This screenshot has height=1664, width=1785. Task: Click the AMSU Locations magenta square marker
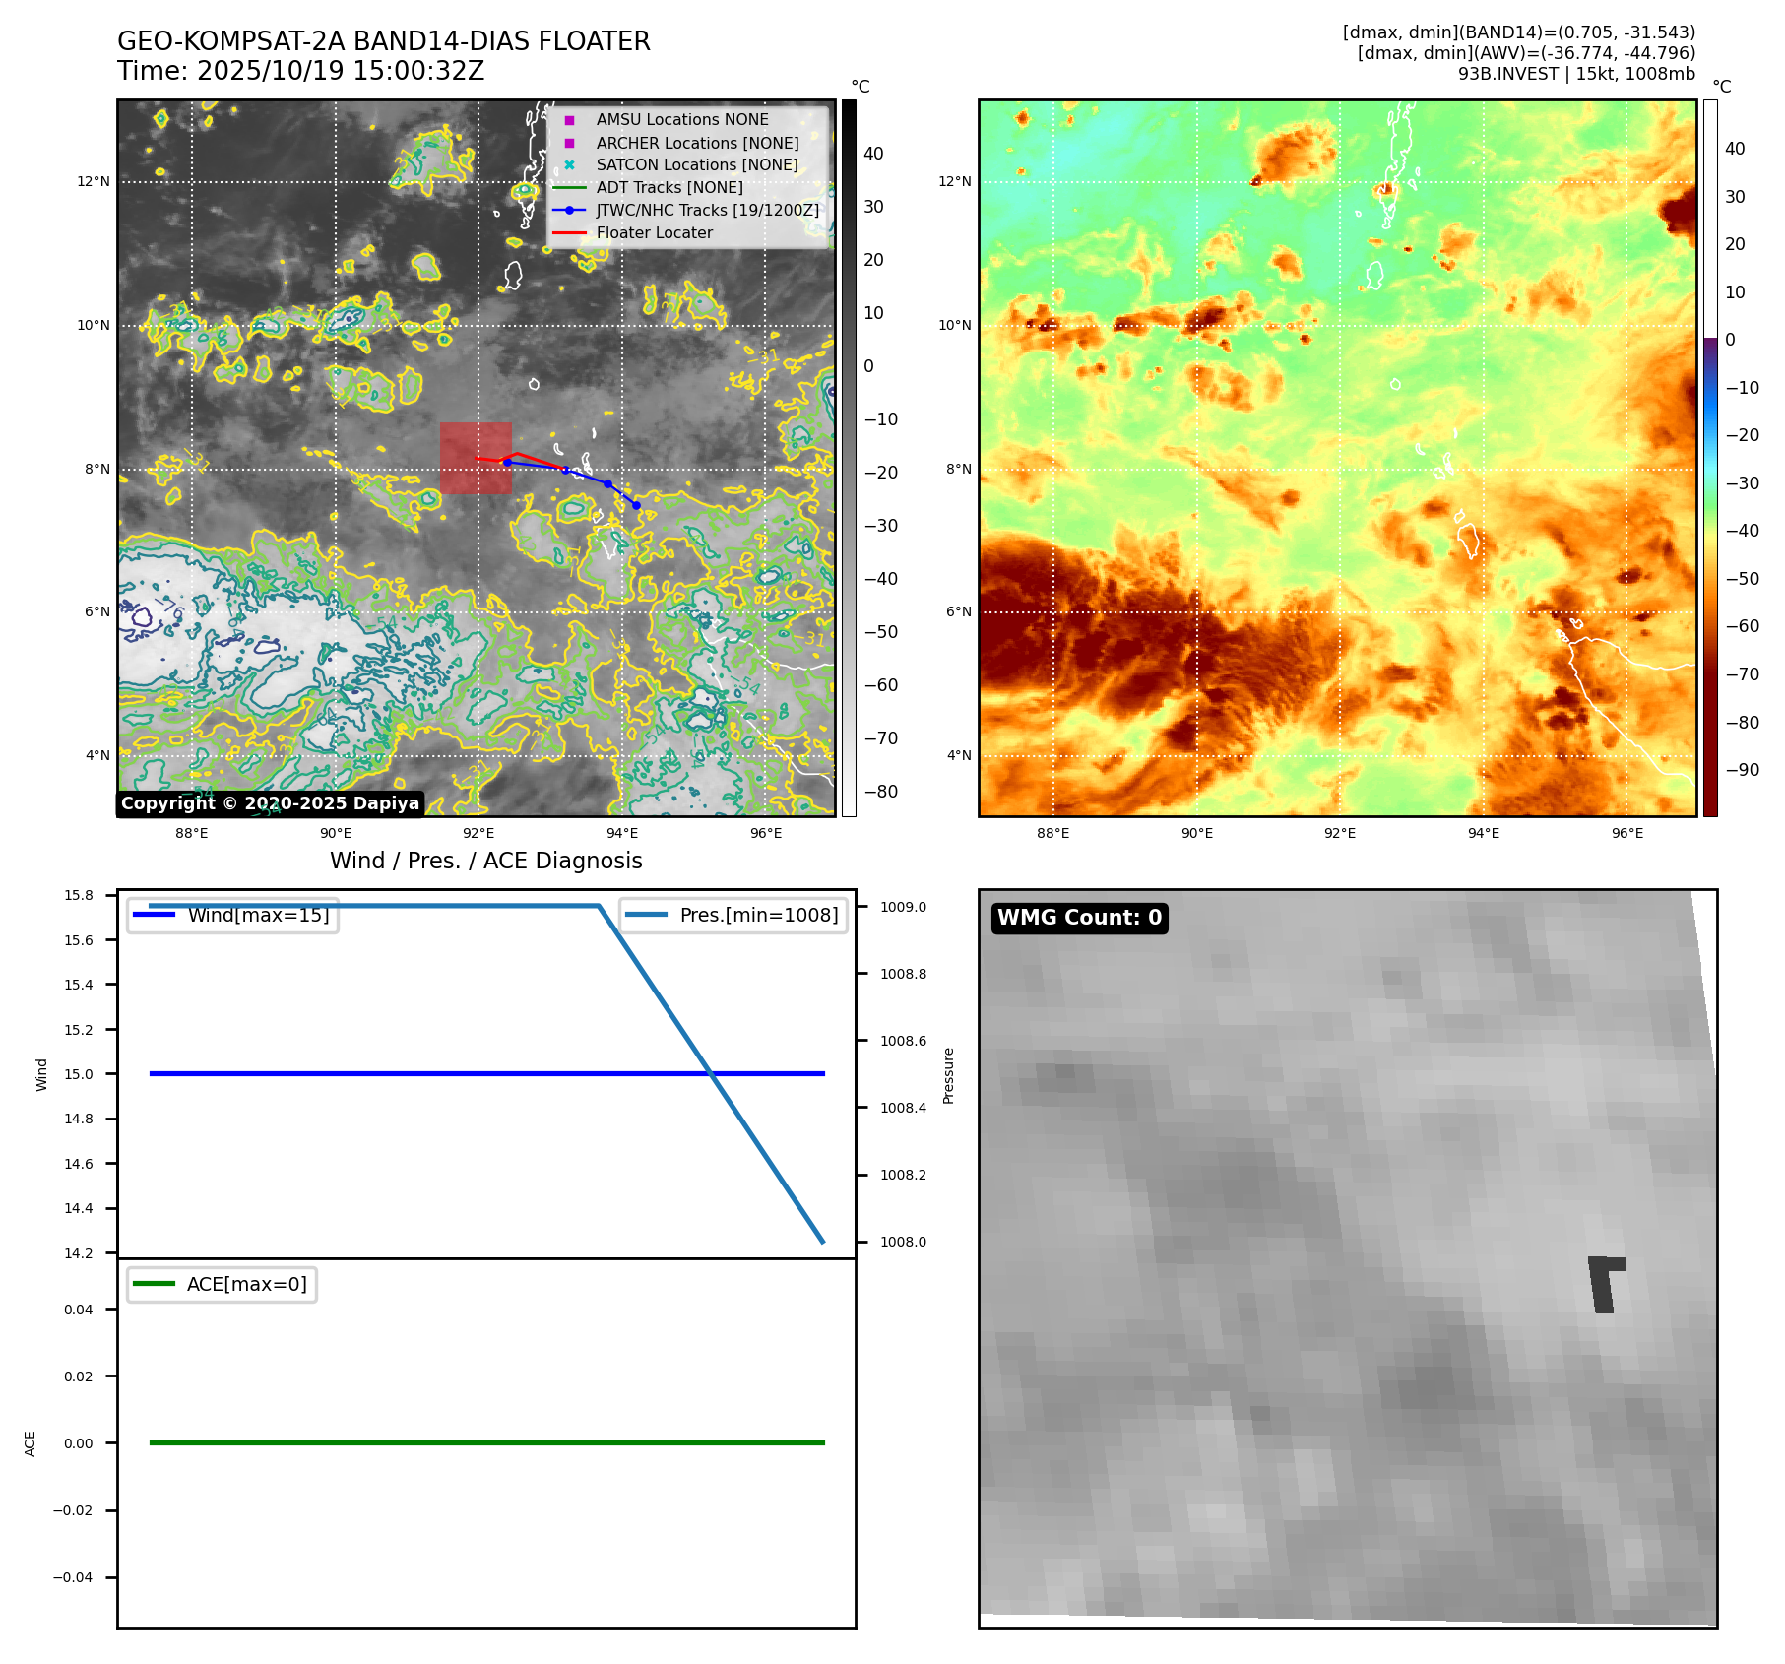(569, 120)
